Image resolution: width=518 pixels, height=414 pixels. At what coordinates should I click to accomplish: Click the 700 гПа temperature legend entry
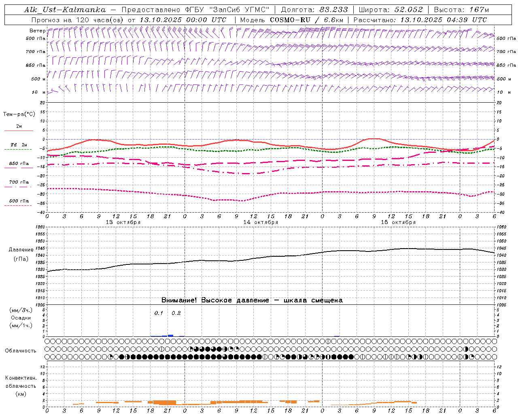(19, 182)
